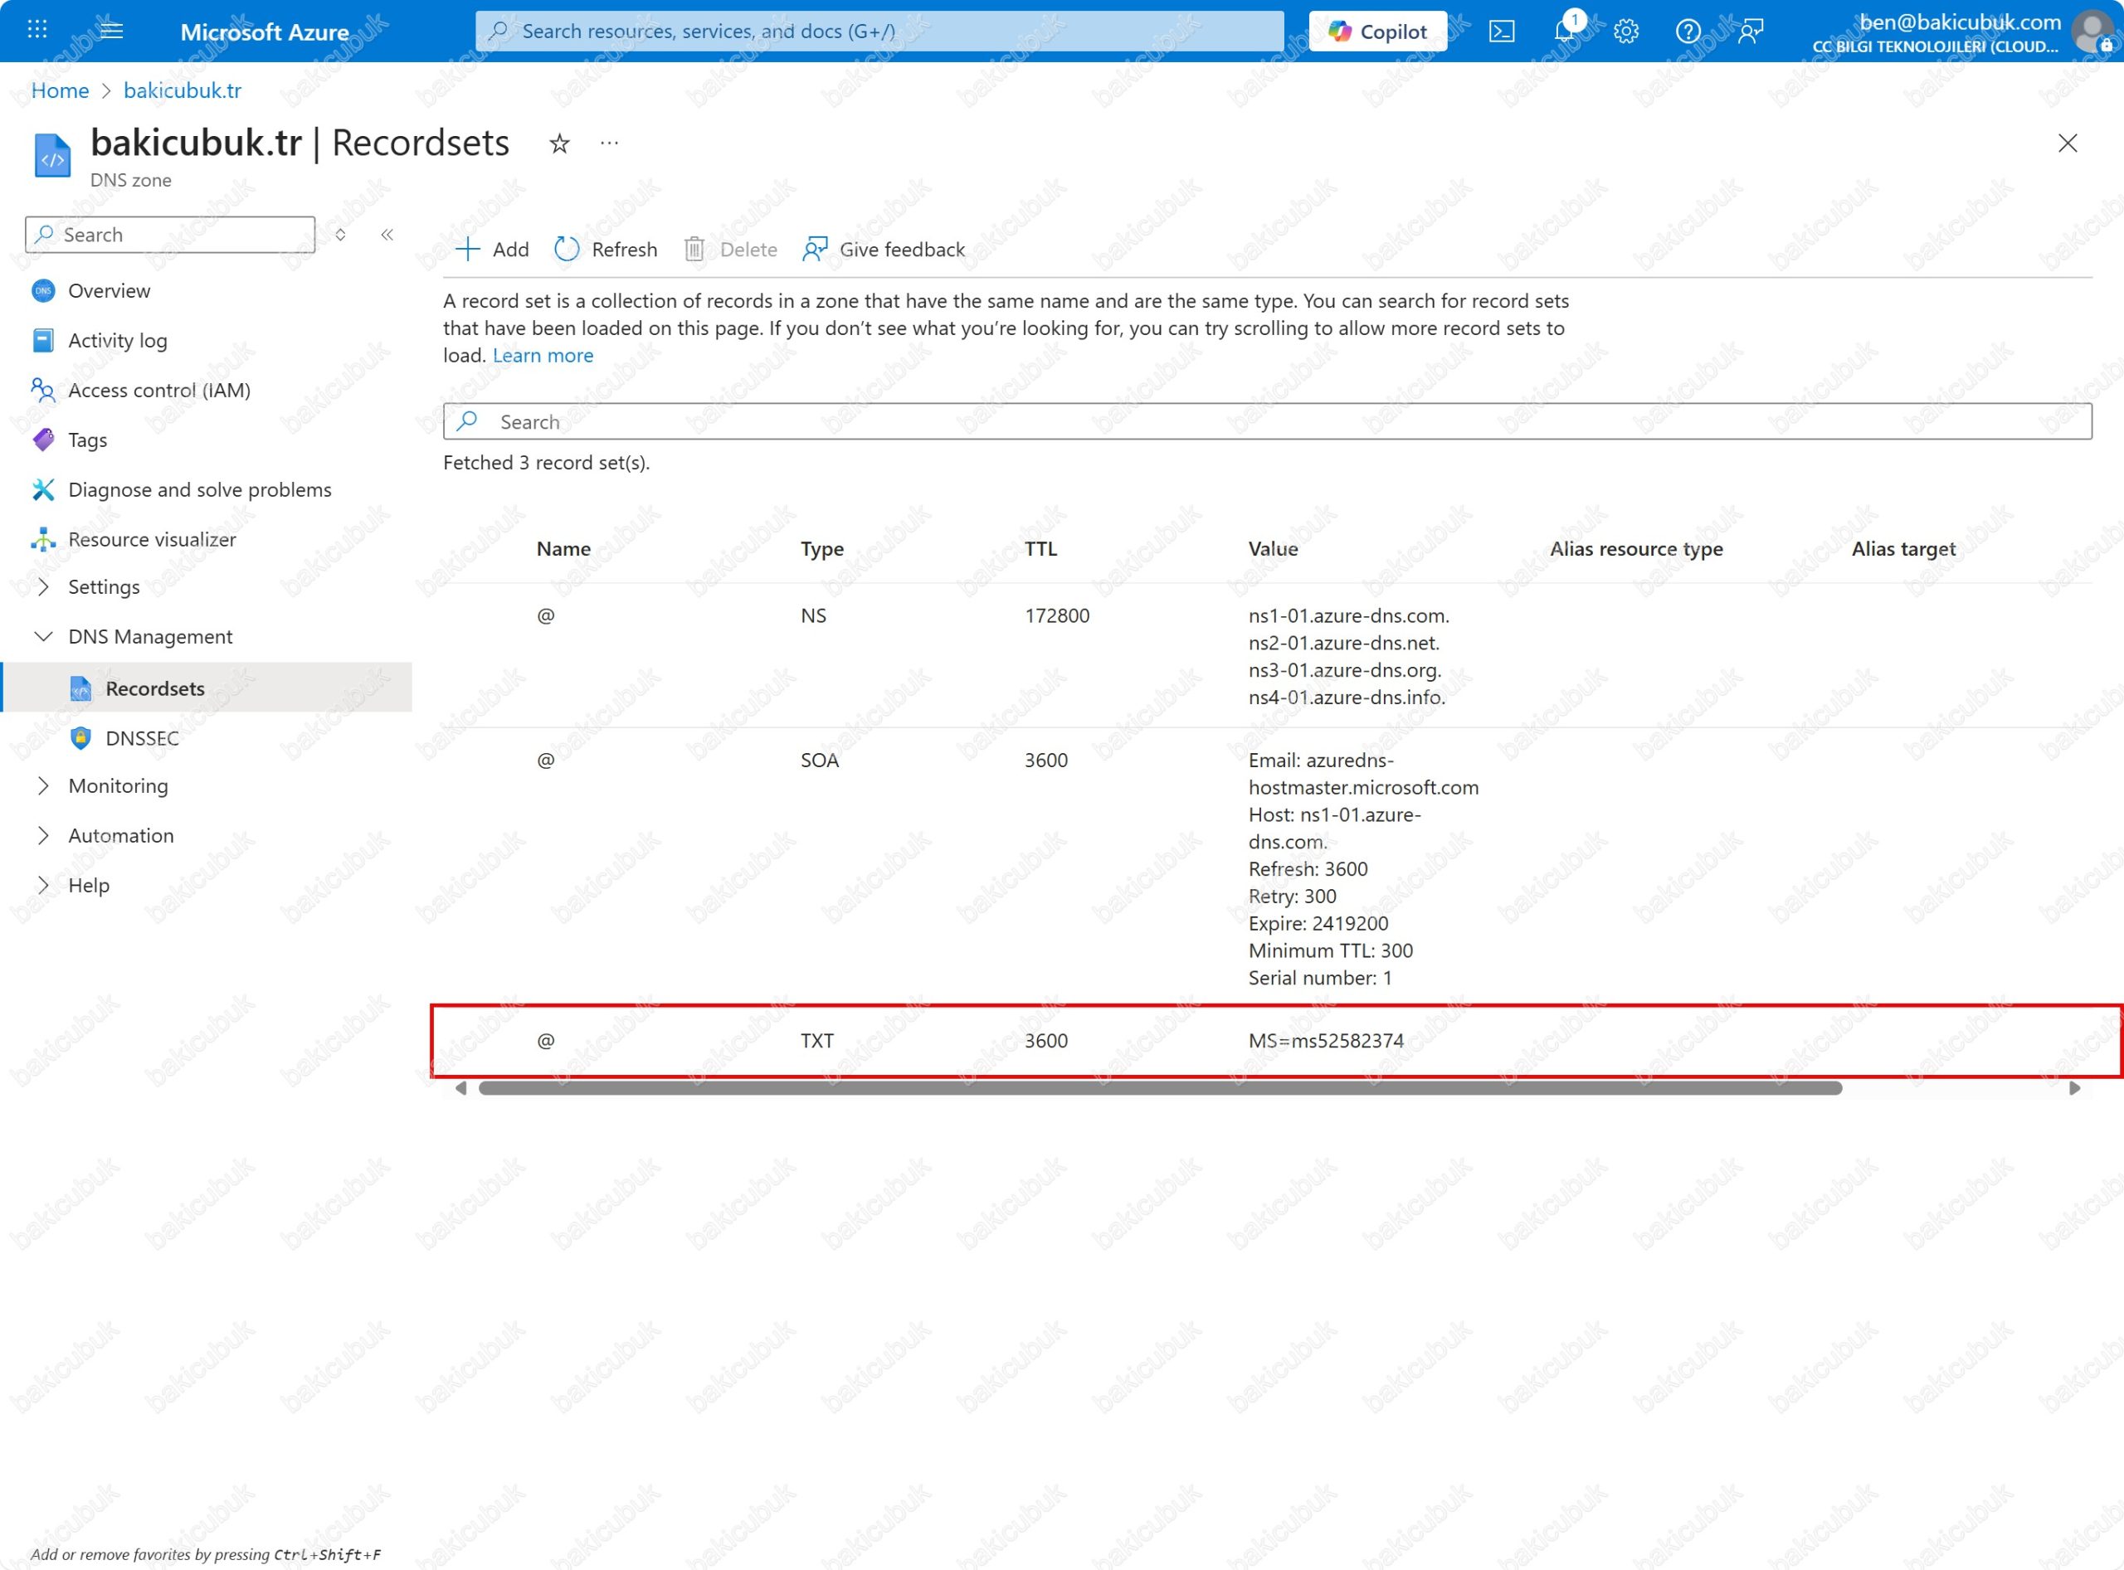The height and width of the screenshot is (1570, 2124).
Task: Open the notifications bell
Action: pyautogui.click(x=1564, y=32)
